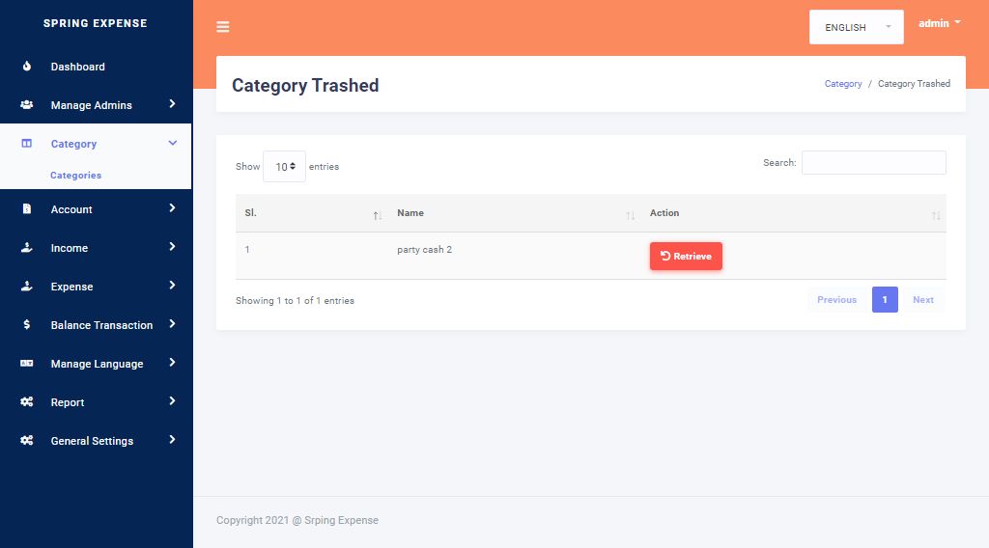
Task: Open the Categories submenu link
Action: [x=75, y=175]
